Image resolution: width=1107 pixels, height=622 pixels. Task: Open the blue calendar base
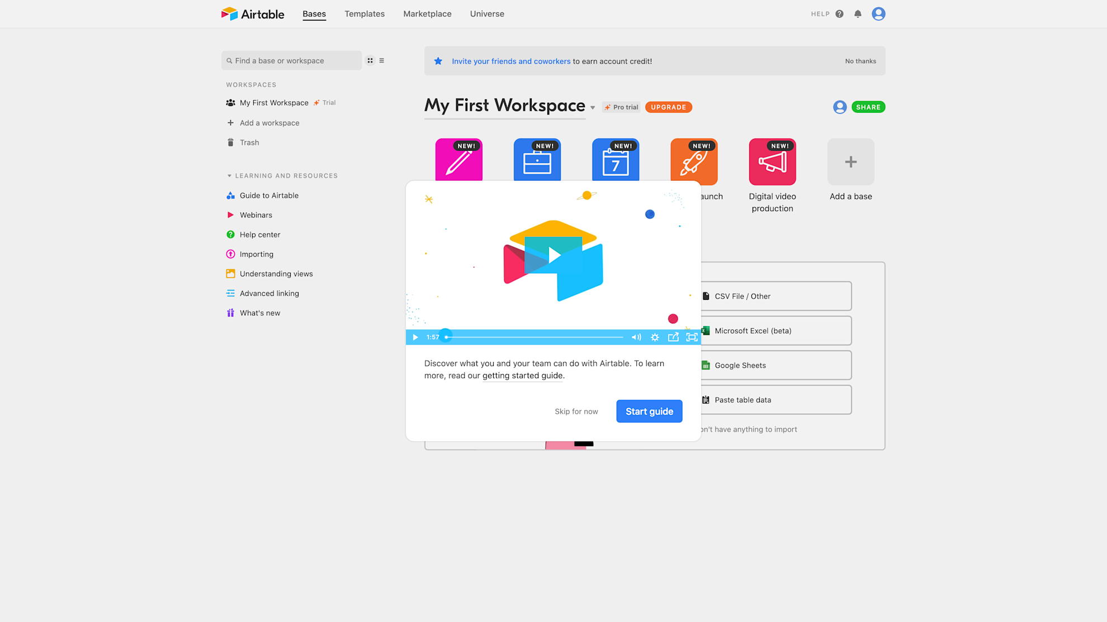pyautogui.click(x=616, y=160)
